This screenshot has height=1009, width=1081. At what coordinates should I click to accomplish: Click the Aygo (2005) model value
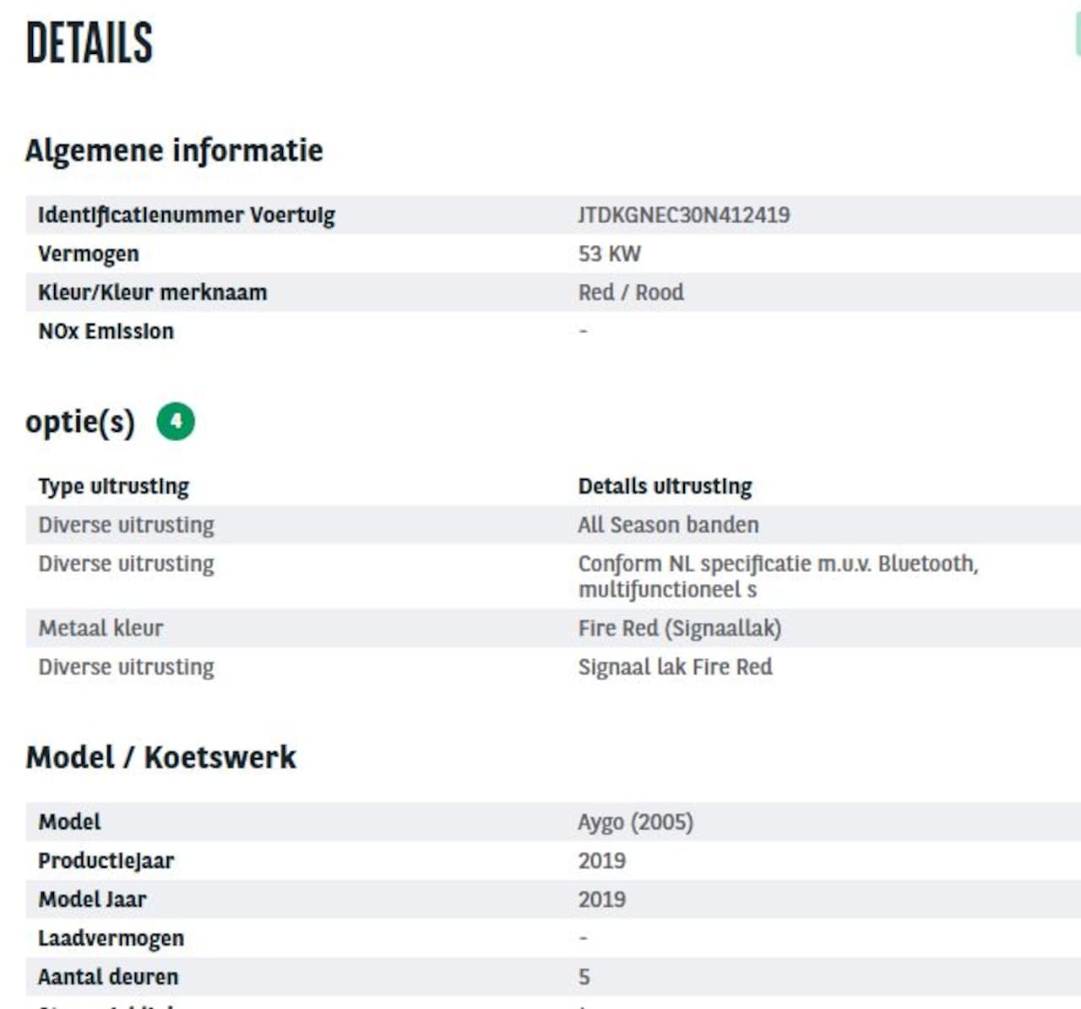pos(635,821)
